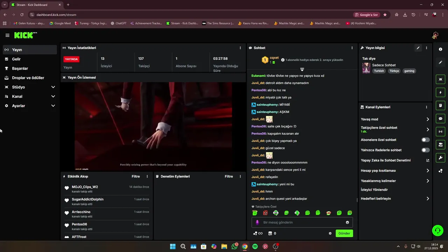Open the Yayın bilgisi three-dot menu
Screen dimensions: 448x252
point(426,48)
